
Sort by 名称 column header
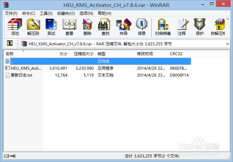point(23,54)
